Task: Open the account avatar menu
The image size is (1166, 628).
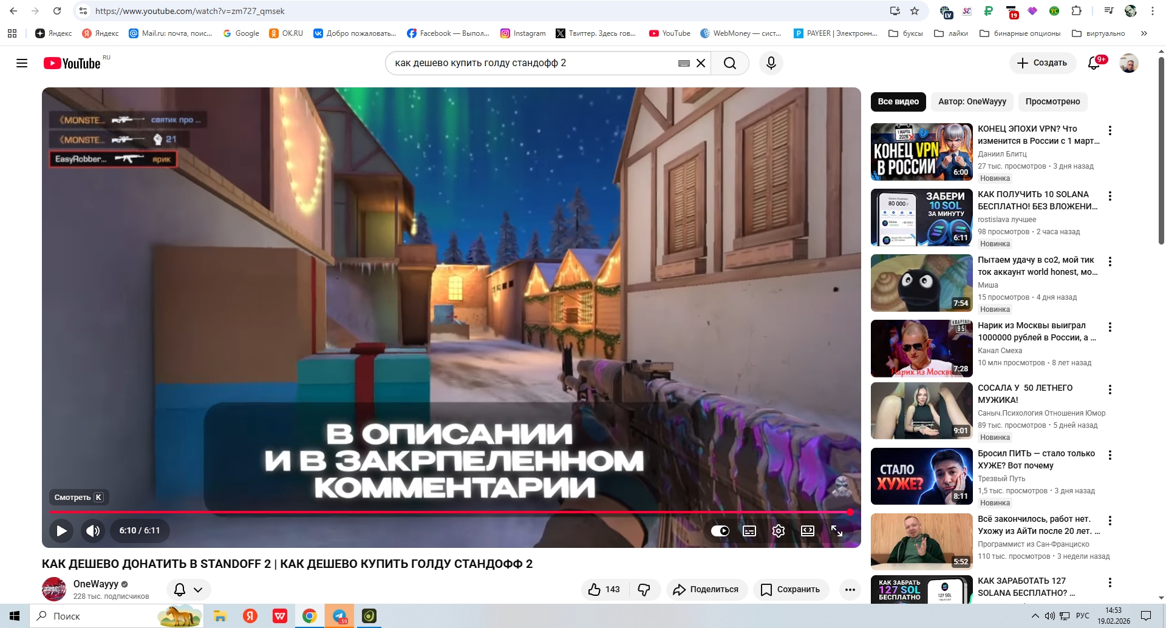Action: pos(1129,63)
